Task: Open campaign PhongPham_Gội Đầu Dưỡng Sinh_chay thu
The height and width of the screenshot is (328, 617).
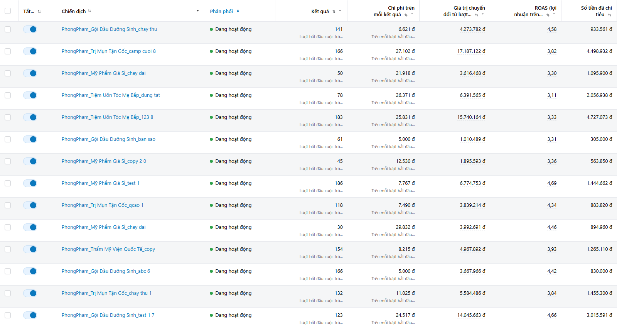Action: click(109, 29)
